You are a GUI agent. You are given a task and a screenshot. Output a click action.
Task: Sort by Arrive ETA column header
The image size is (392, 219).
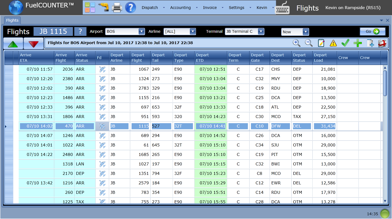[x=36, y=58]
